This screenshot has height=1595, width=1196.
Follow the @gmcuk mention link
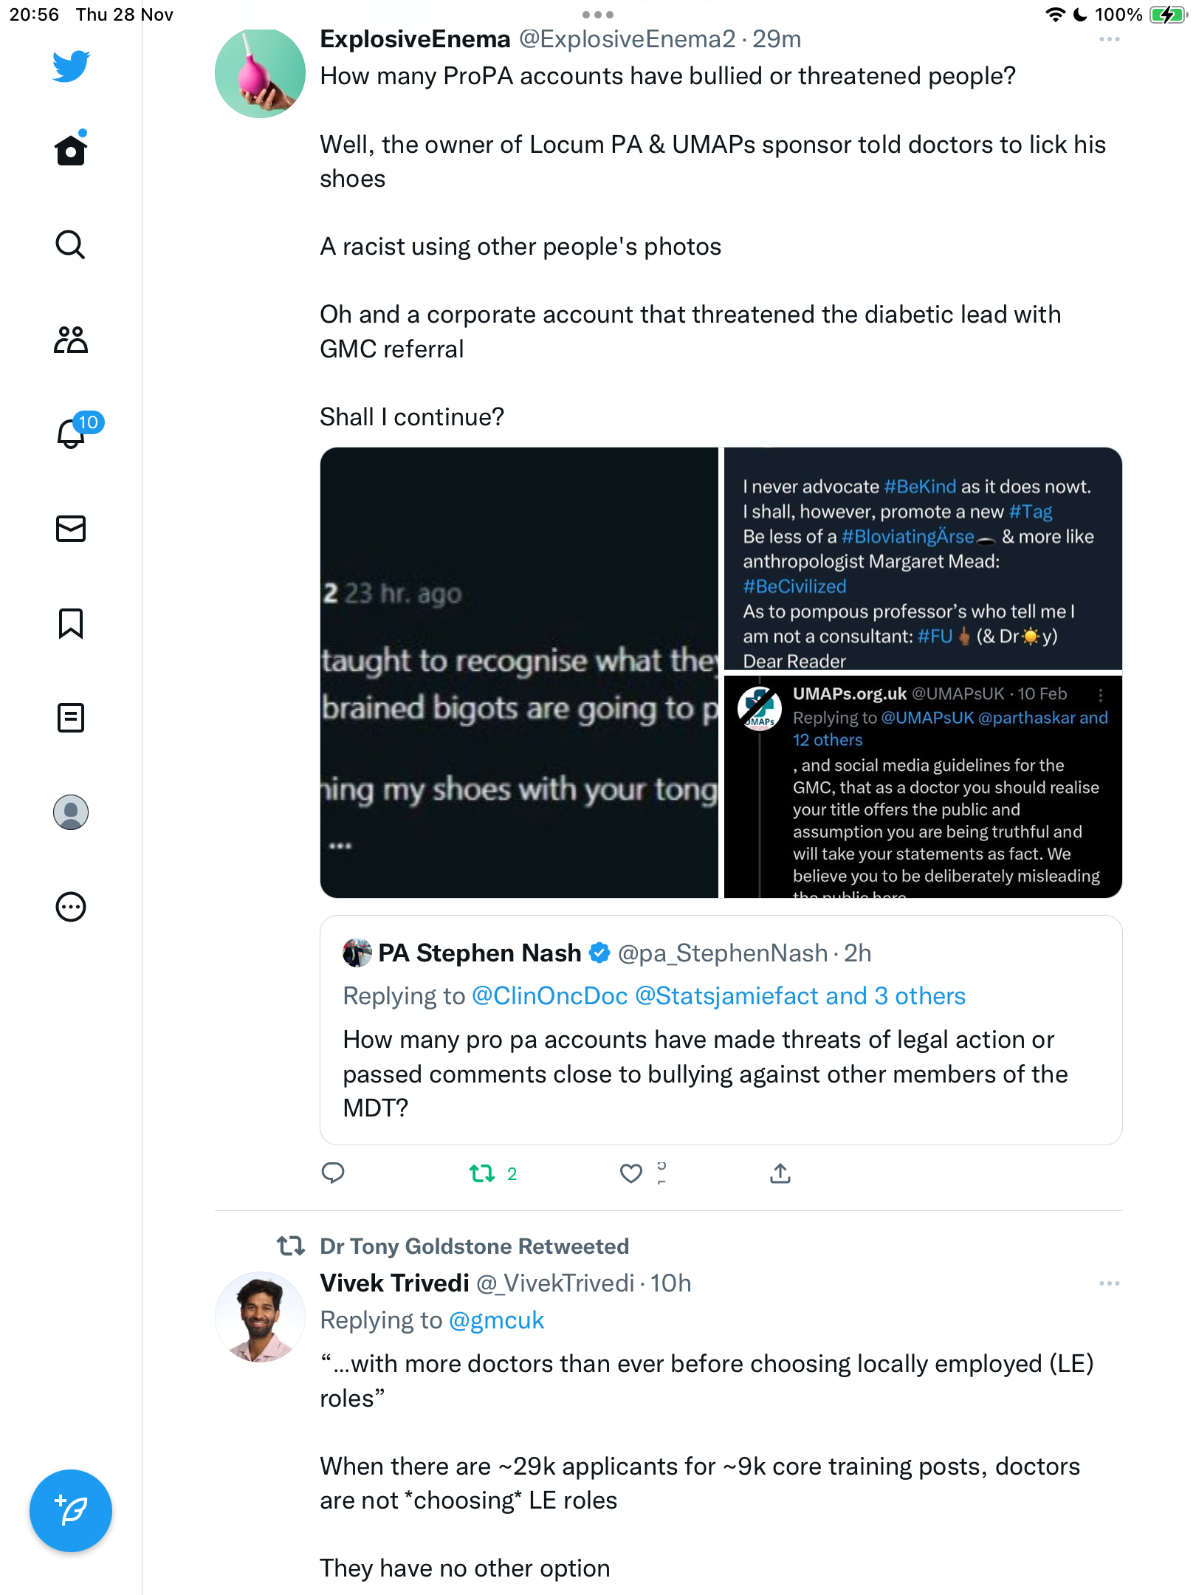(496, 1320)
